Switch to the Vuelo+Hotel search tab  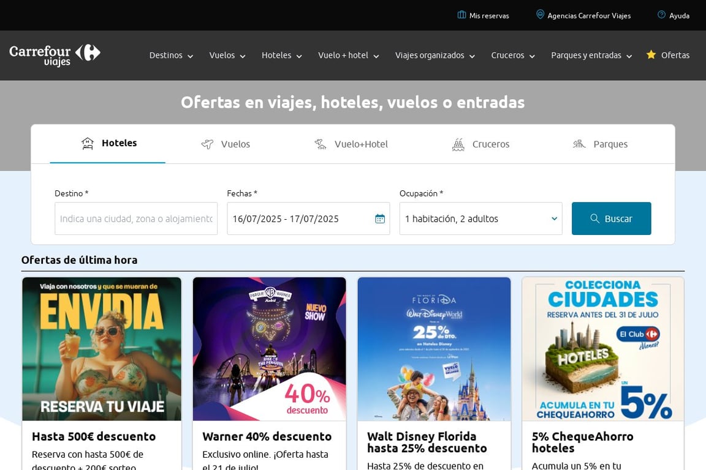[351, 144]
